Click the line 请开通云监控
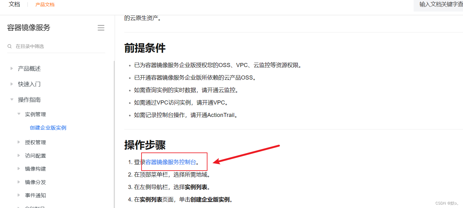The width and height of the screenshot is (463, 208). click(x=187, y=90)
